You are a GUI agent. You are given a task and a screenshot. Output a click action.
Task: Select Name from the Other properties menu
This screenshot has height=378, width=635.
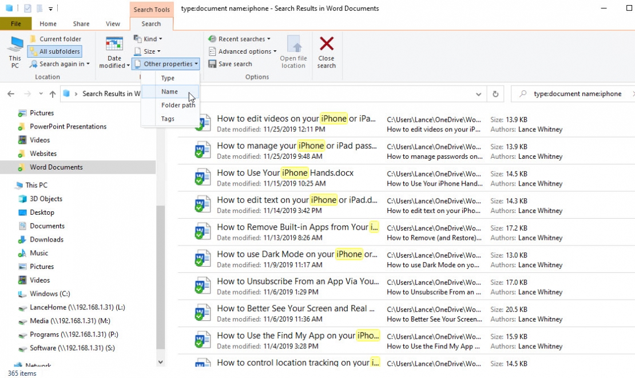click(169, 91)
